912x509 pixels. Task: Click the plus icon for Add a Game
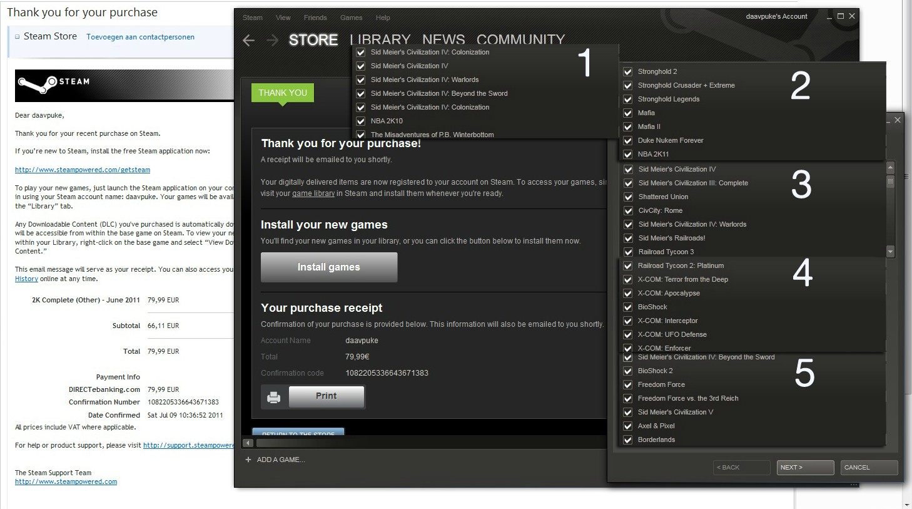click(x=248, y=460)
